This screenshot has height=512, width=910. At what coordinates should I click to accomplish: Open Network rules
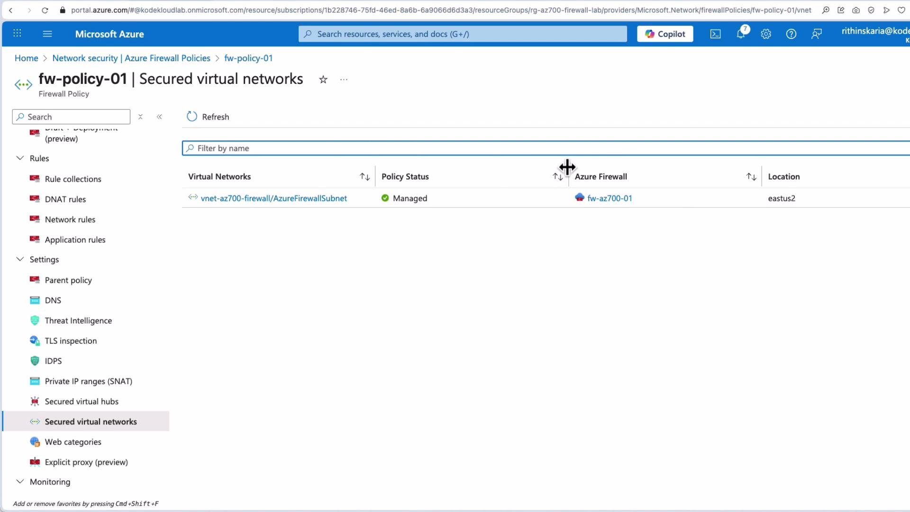tap(70, 219)
